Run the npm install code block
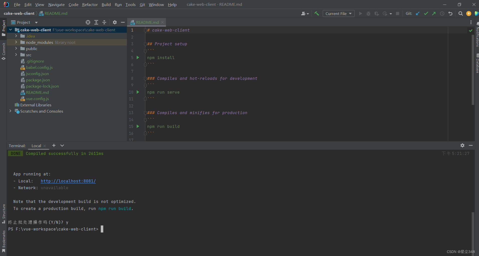 pyautogui.click(x=138, y=58)
